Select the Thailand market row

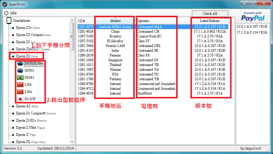[153, 65]
